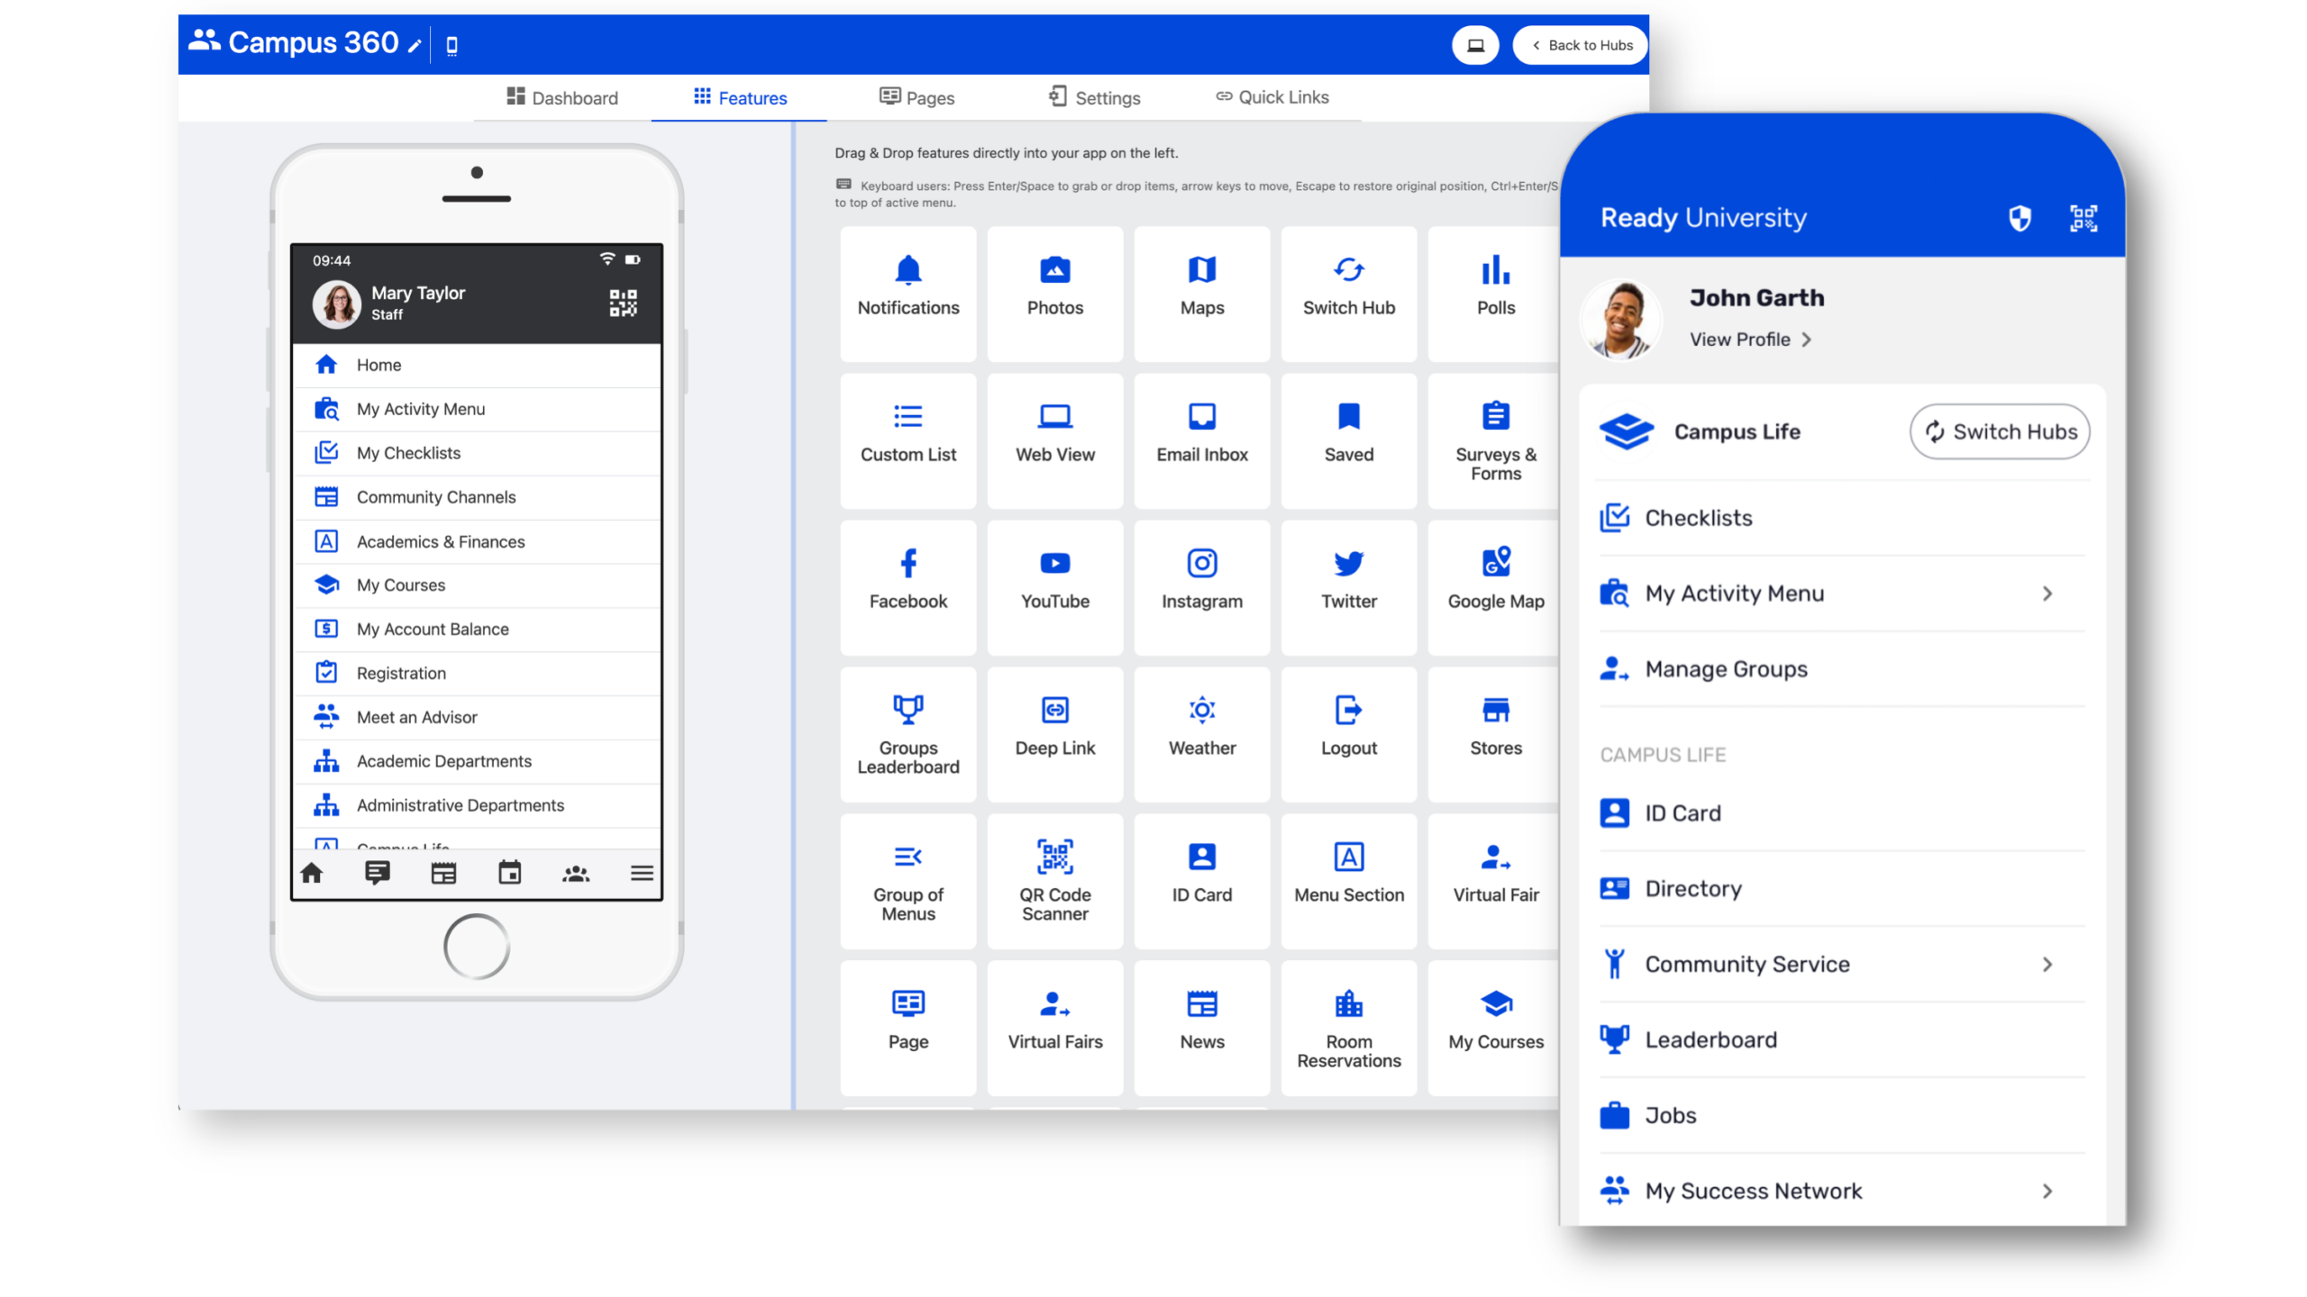Image resolution: width=2307 pixels, height=1297 pixels.
Task: Choose the Maps feature tile
Action: tap(1201, 294)
